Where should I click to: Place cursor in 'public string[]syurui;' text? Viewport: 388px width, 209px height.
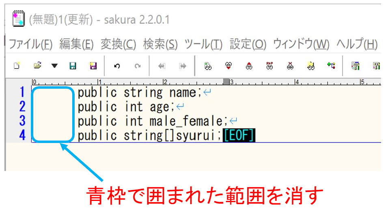pos(150,136)
